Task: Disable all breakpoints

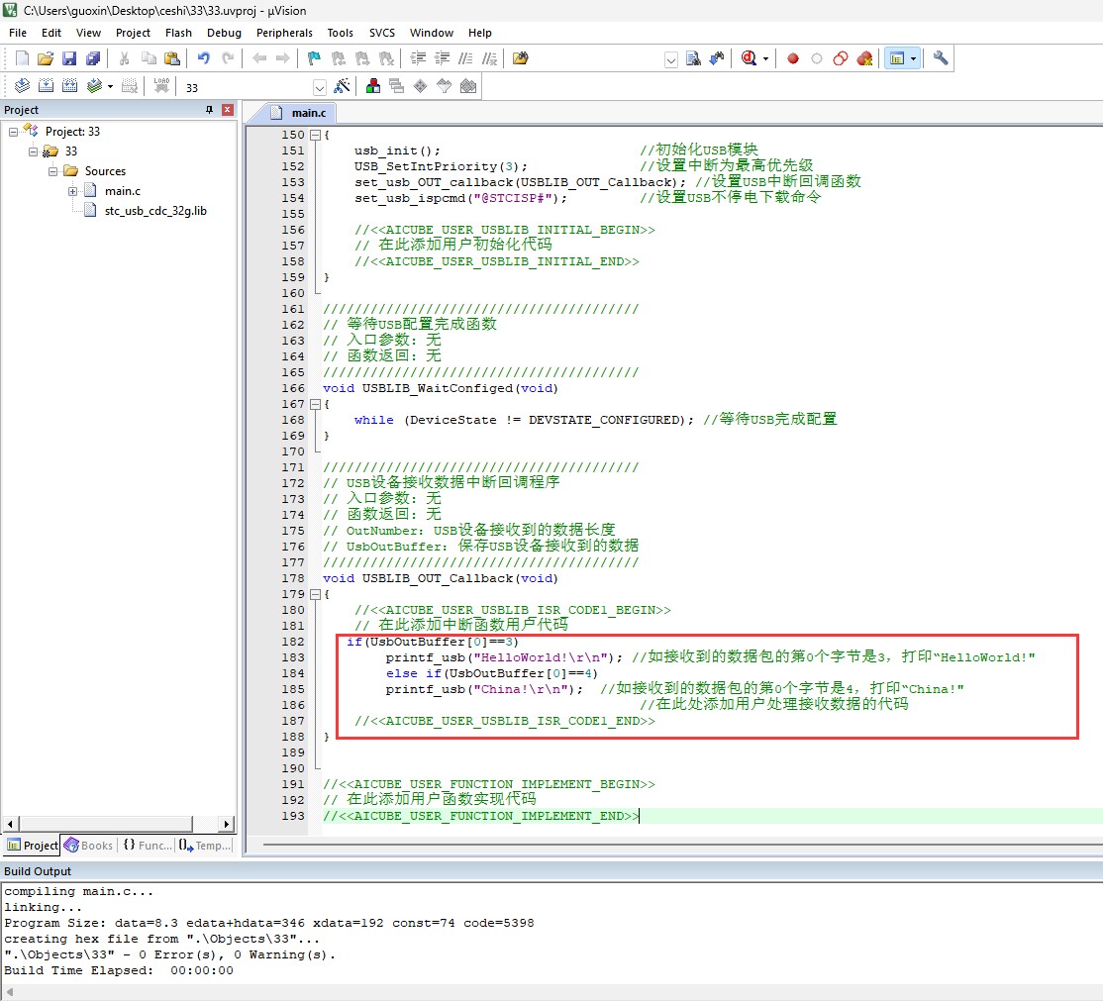Action: 841,58
